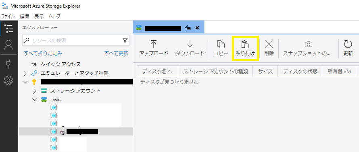Open the ヘルプ menu
This screenshot has height=152, width=359.
click(x=55, y=16)
